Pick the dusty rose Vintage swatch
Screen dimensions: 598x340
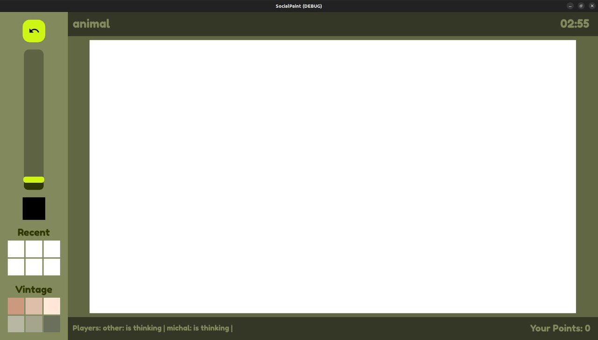pyautogui.click(x=16, y=306)
